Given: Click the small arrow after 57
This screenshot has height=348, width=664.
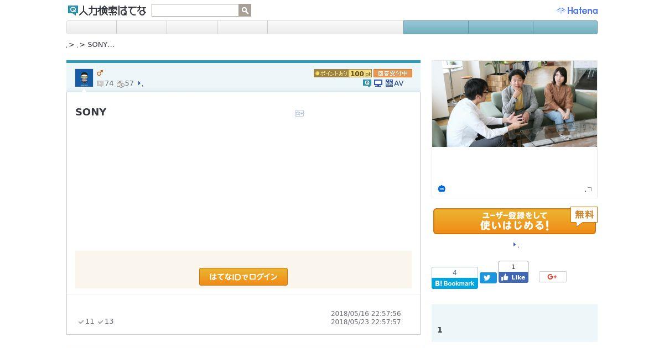Looking at the screenshot, I should tap(139, 84).
